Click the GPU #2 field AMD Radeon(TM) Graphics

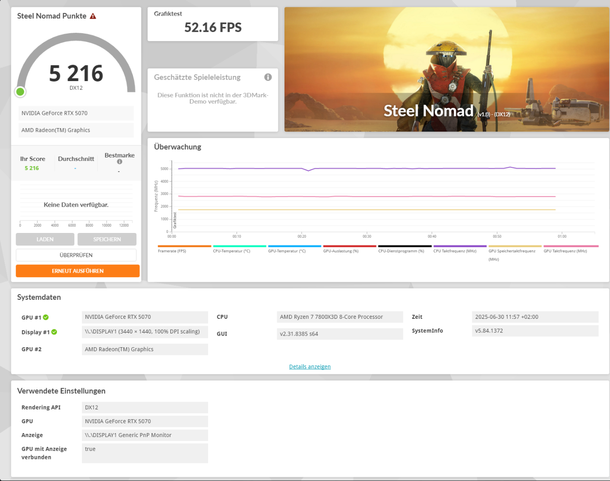(x=145, y=349)
